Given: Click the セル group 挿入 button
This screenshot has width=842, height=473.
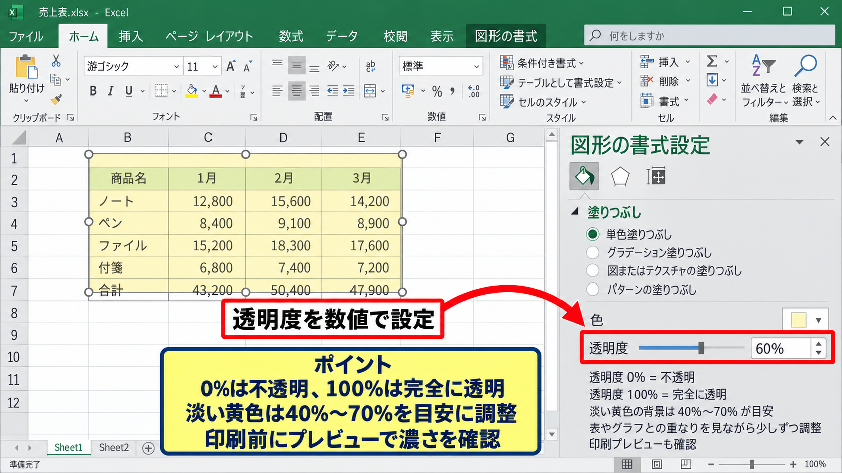Looking at the screenshot, I should [x=665, y=62].
